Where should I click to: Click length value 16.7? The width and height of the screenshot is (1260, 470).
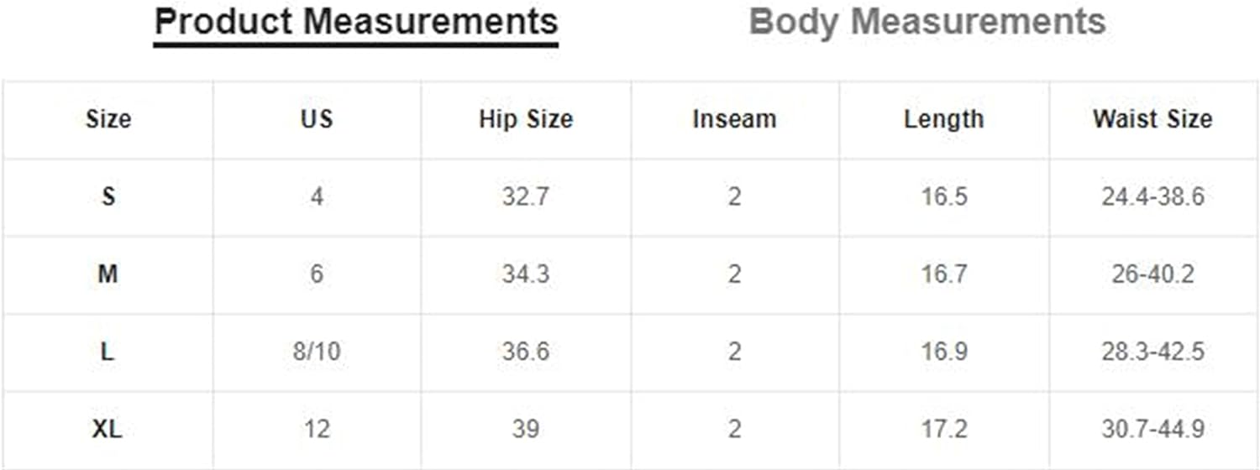[x=943, y=274]
